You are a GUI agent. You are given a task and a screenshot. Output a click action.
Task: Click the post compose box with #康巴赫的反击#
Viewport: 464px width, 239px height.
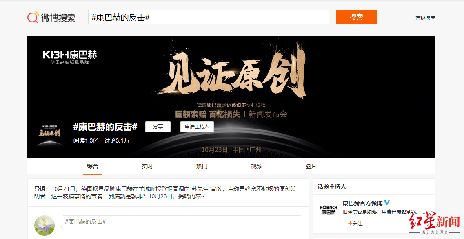click(182, 227)
